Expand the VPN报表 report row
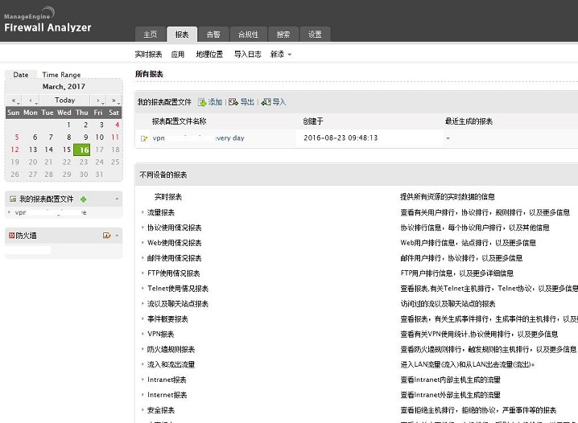The width and height of the screenshot is (578, 423). (142, 334)
